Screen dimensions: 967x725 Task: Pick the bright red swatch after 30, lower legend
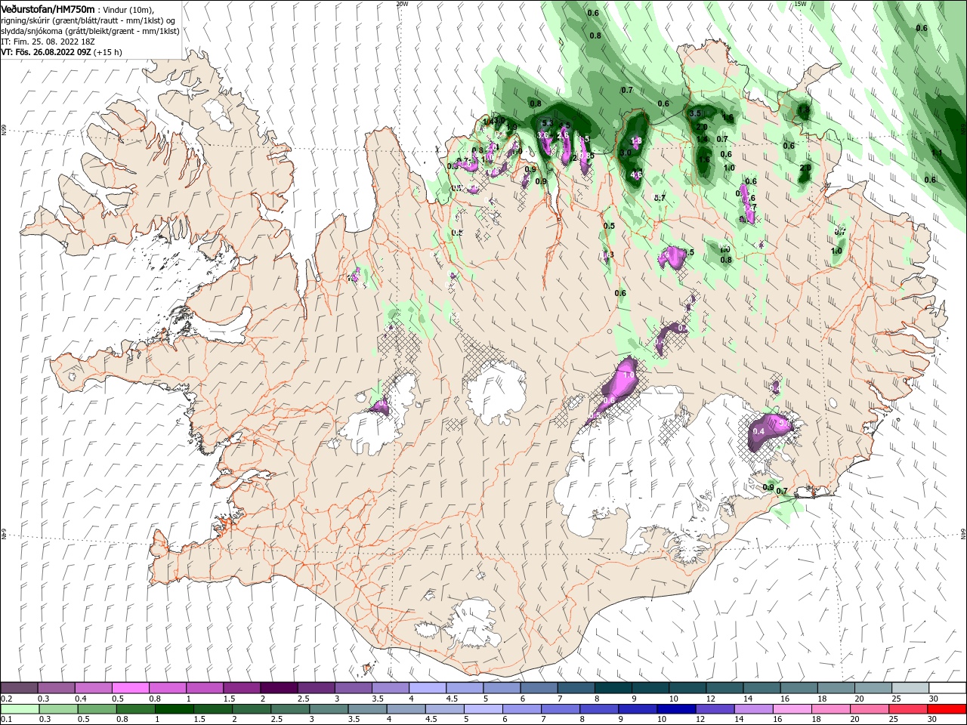click(x=947, y=709)
